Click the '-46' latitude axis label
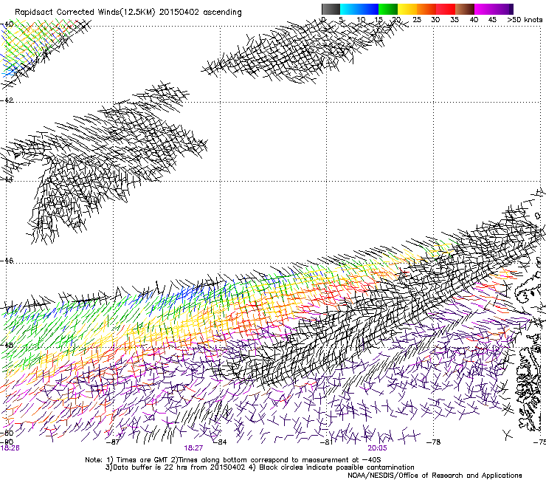This screenshot has width=546, height=480. [7, 261]
